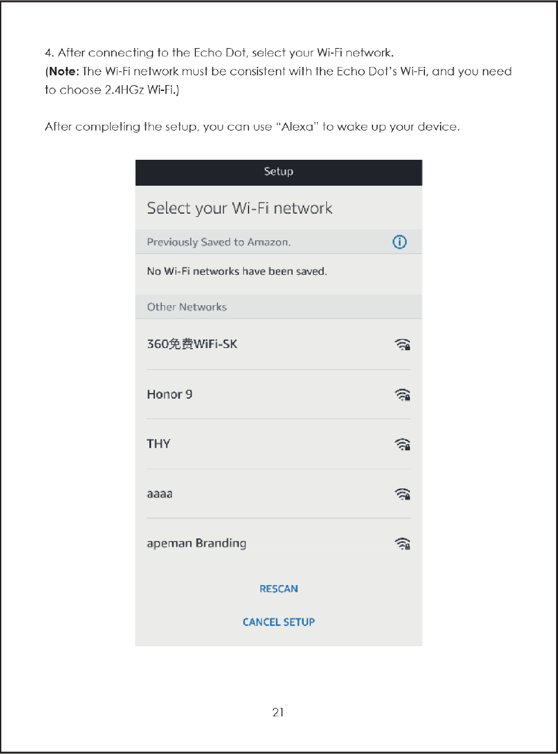Select the 360免费WiFi-SK network name
The width and height of the screenshot is (558, 754).
(192, 344)
